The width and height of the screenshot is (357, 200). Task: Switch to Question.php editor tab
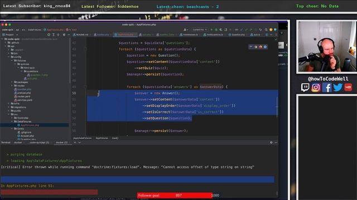tap(237, 34)
